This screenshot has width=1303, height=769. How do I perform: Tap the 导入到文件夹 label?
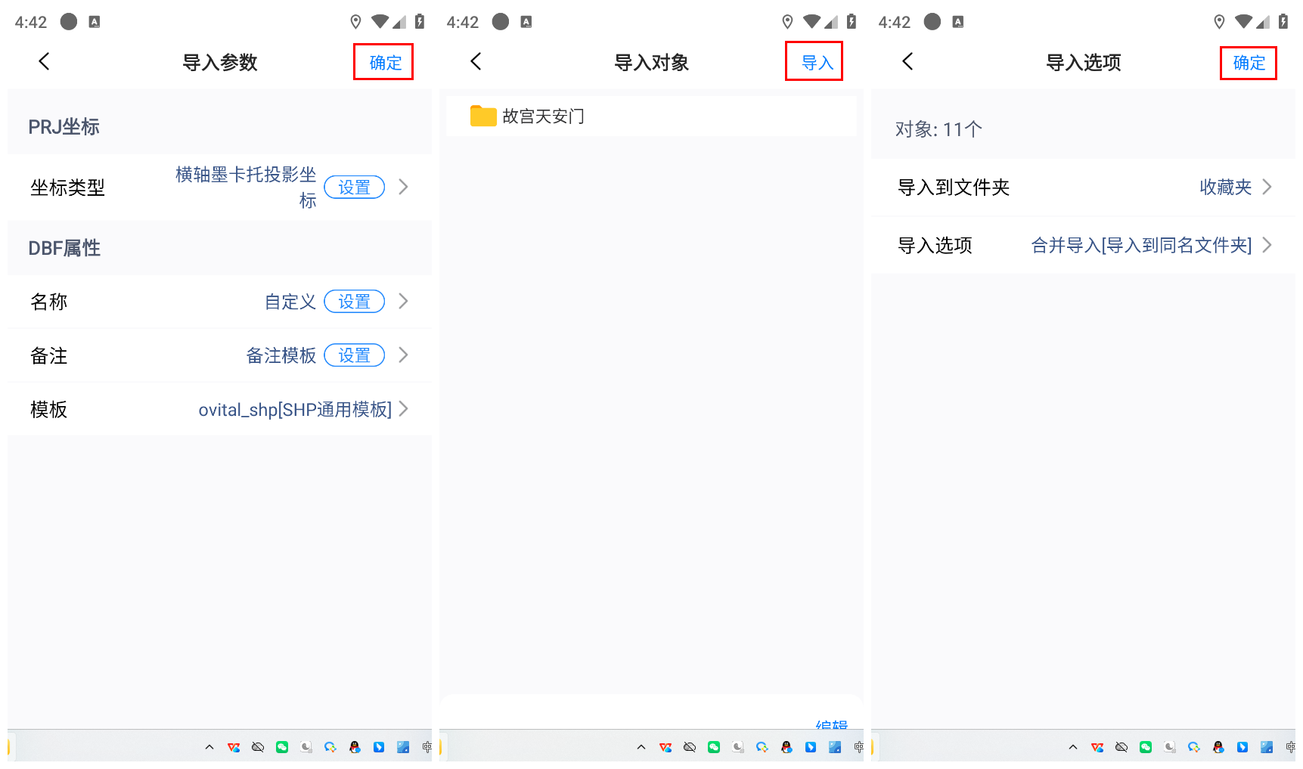click(953, 187)
